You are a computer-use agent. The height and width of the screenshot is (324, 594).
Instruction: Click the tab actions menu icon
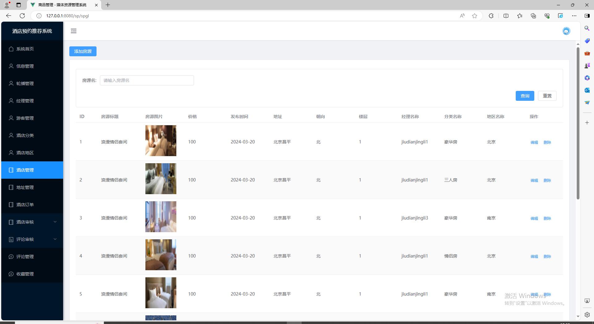tap(19, 5)
